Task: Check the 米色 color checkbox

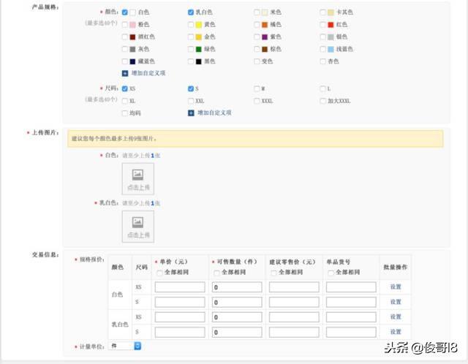Action: coord(257,12)
